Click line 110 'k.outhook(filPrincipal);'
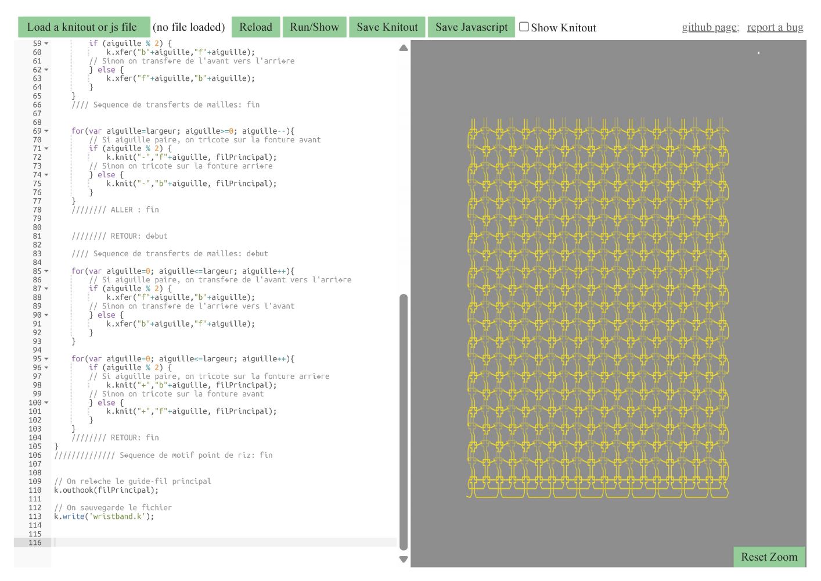 coord(106,490)
